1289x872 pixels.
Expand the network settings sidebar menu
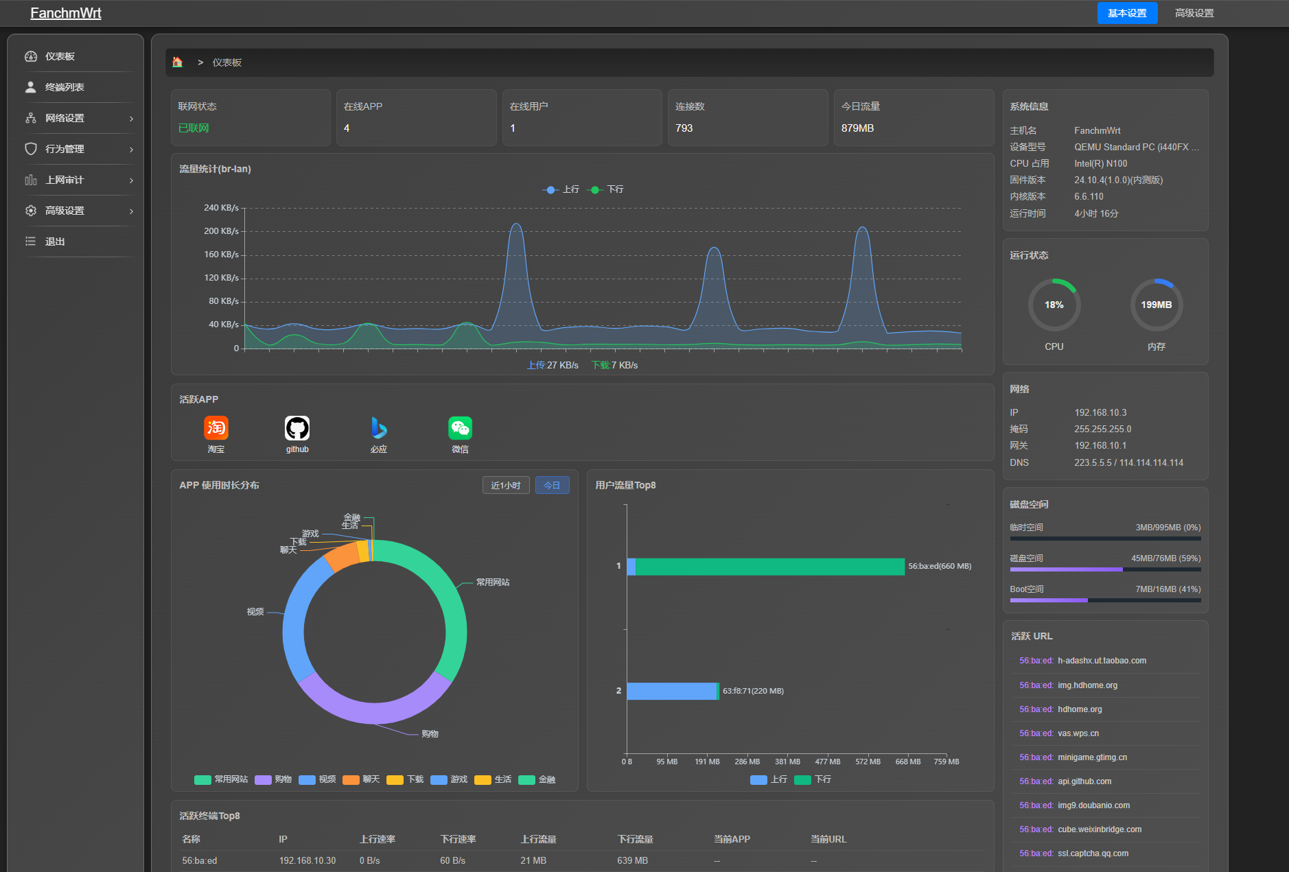click(79, 118)
